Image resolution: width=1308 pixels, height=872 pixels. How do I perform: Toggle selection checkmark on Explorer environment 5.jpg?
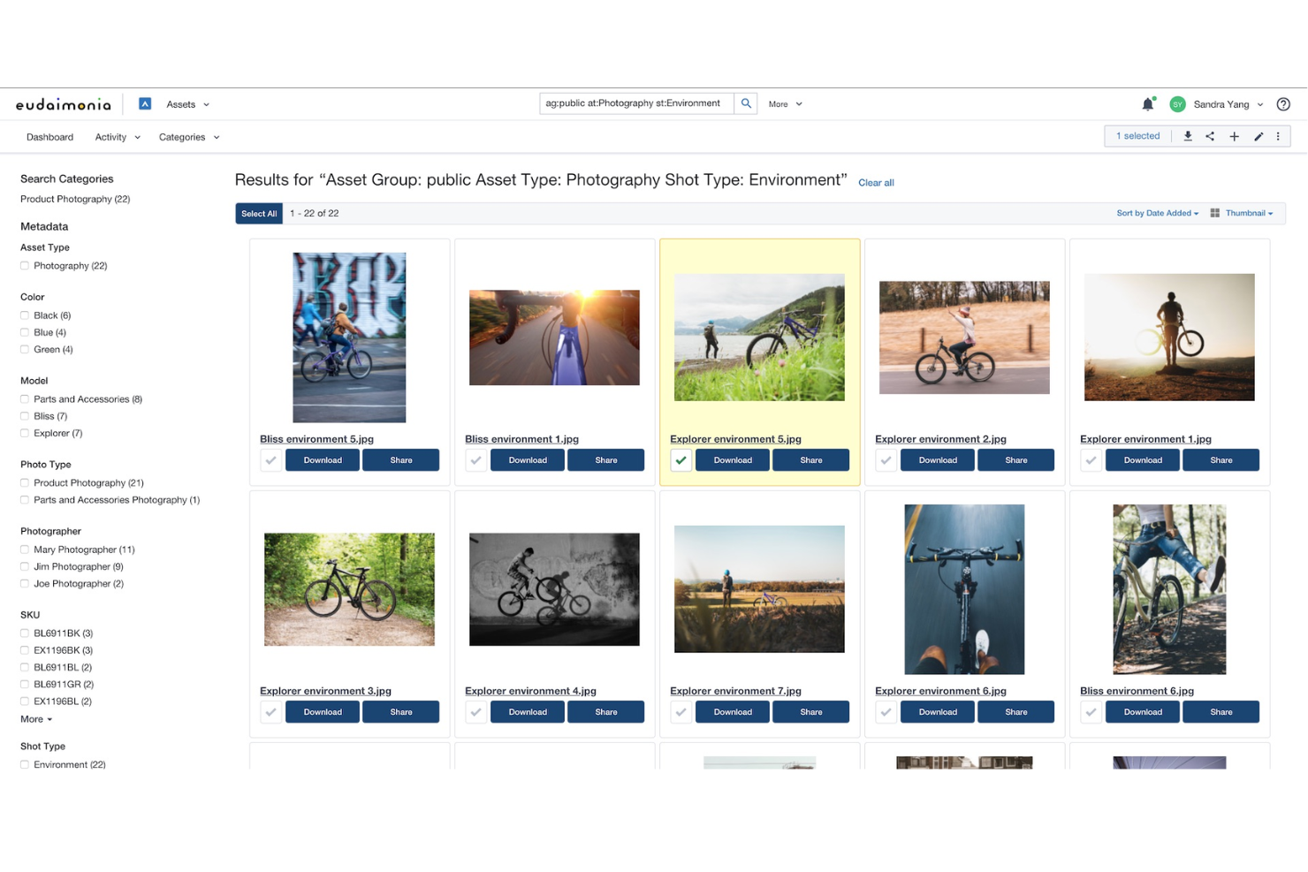pyautogui.click(x=681, y=459)
